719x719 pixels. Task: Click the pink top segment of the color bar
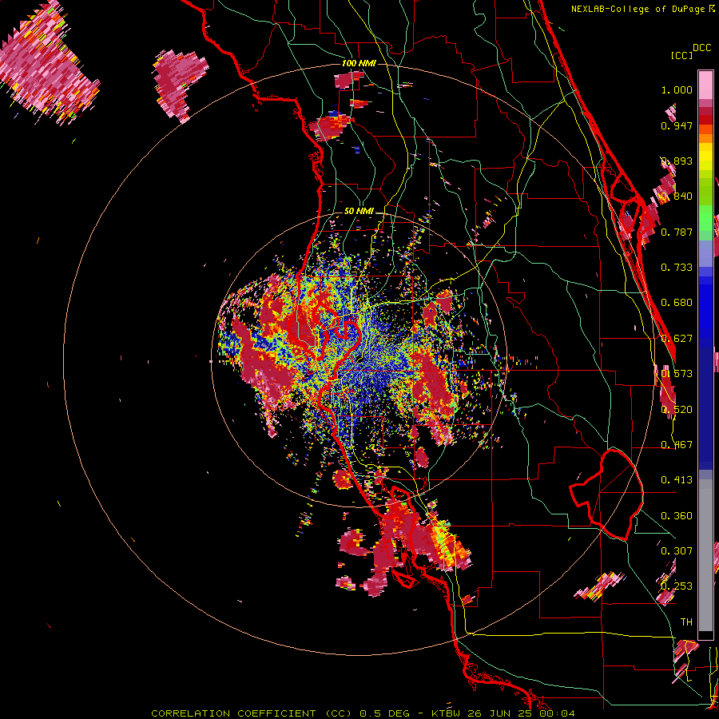(705, 85)
